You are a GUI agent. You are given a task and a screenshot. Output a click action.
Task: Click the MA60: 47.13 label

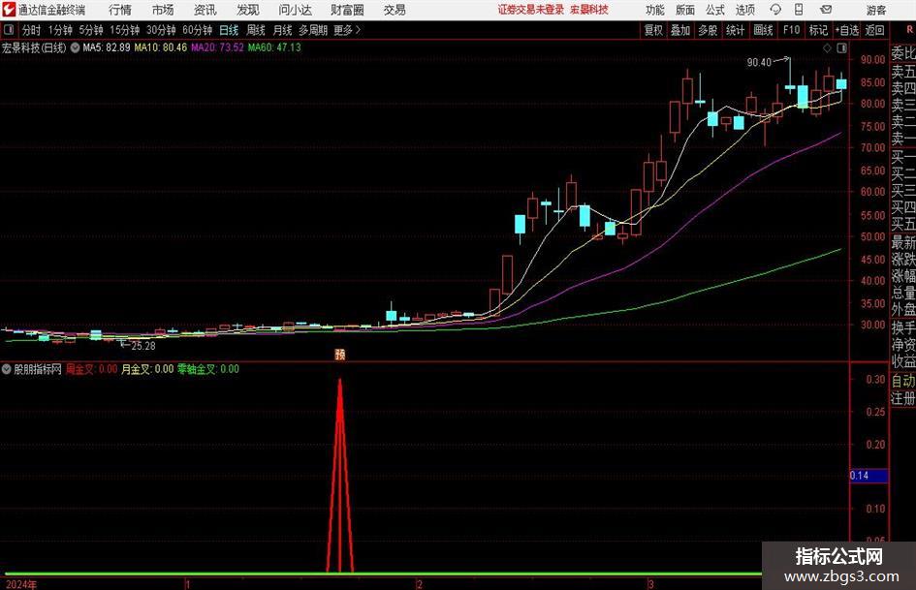tap(274, 47)
